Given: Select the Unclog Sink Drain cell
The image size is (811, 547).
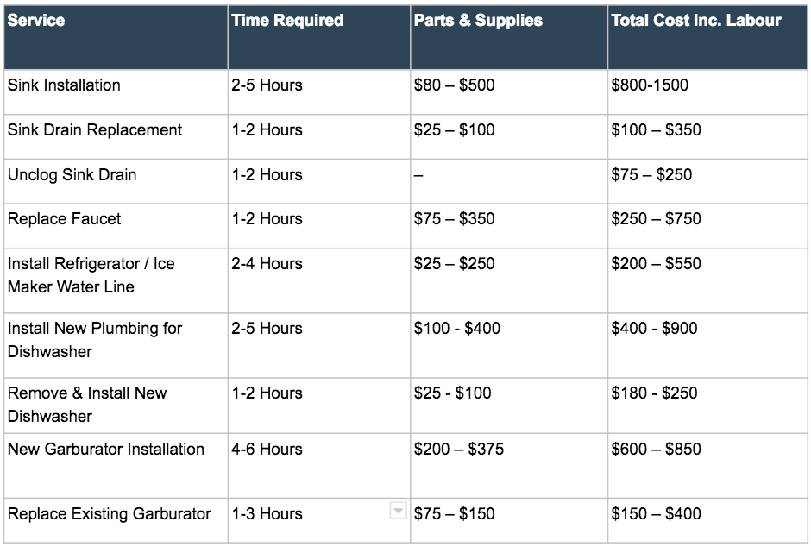Looking at the screenshot, I should 116,181.
